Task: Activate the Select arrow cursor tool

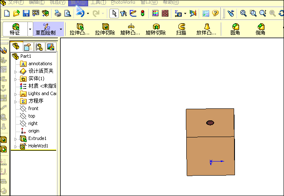Action: 114,13
